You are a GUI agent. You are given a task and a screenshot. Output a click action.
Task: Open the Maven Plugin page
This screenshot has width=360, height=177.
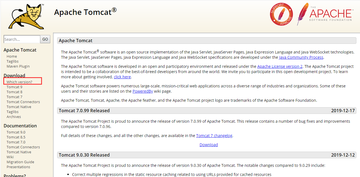pos(18,66)
